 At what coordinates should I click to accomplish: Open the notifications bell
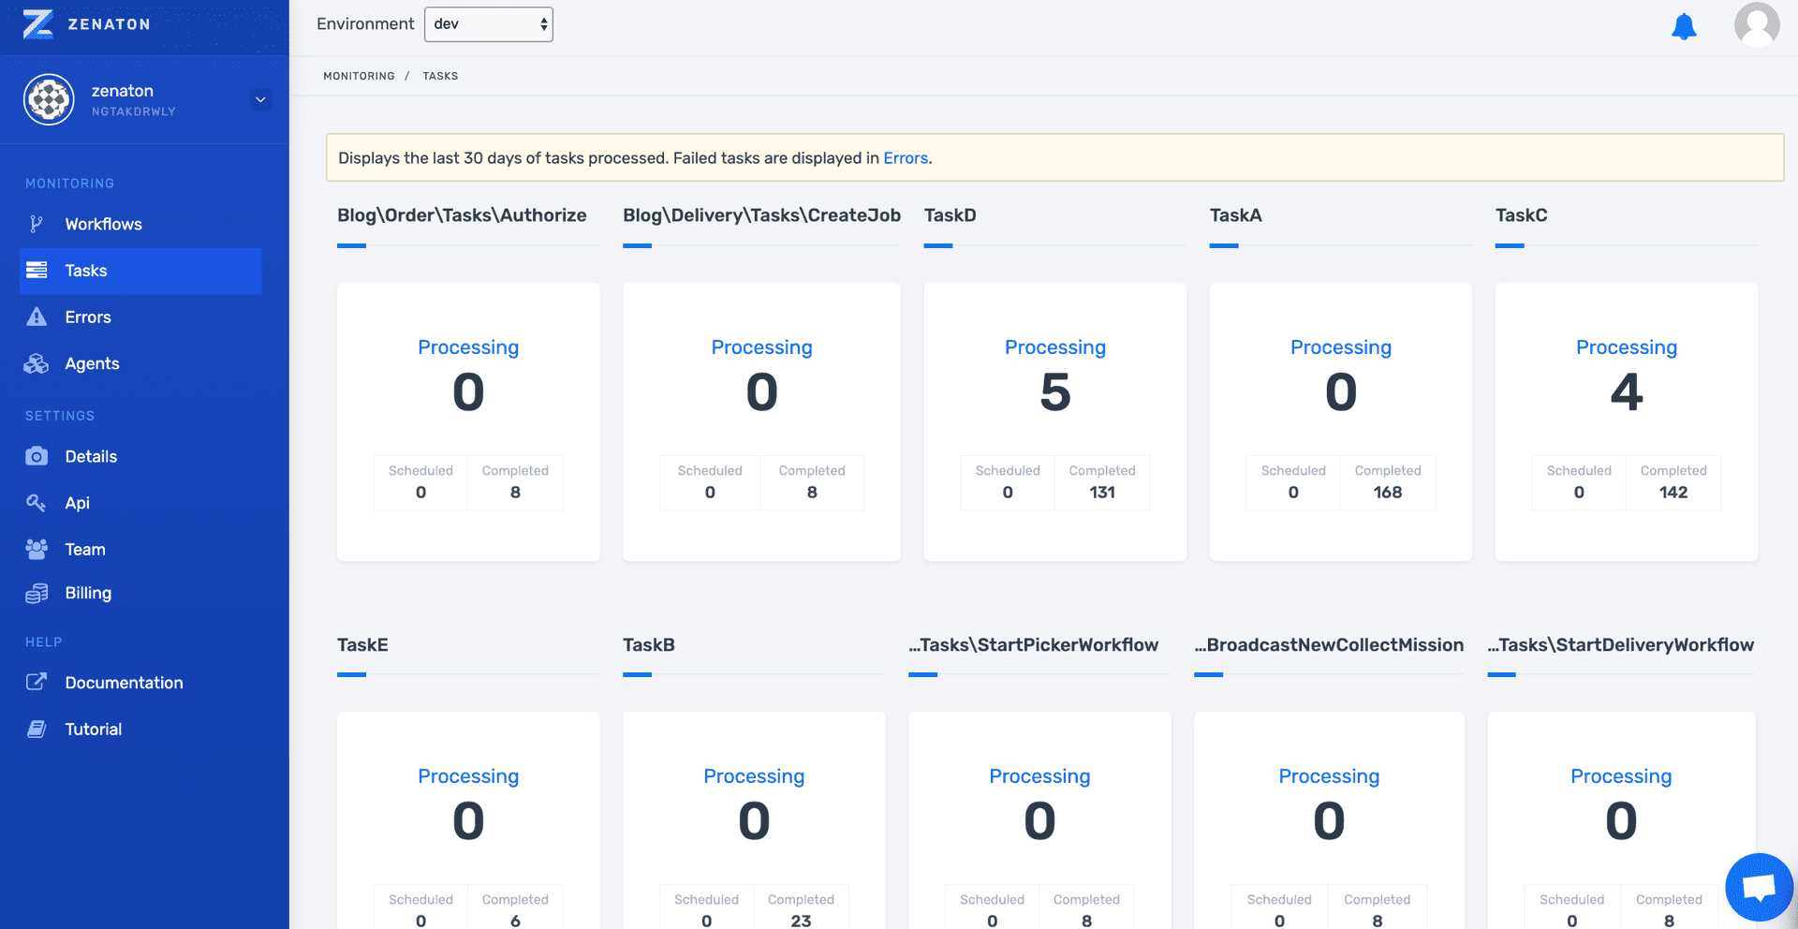(1684, 26)
